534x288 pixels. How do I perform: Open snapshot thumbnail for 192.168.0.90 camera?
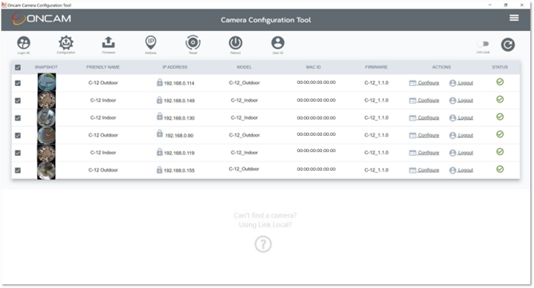click(46, 135)
